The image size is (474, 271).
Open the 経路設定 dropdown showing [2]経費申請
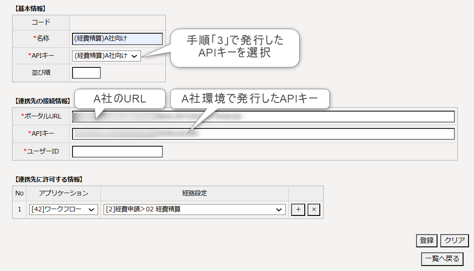point(194,210)
